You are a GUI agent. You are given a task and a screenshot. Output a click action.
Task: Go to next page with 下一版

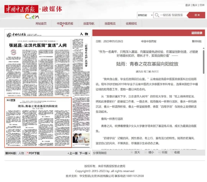(85, 153)
